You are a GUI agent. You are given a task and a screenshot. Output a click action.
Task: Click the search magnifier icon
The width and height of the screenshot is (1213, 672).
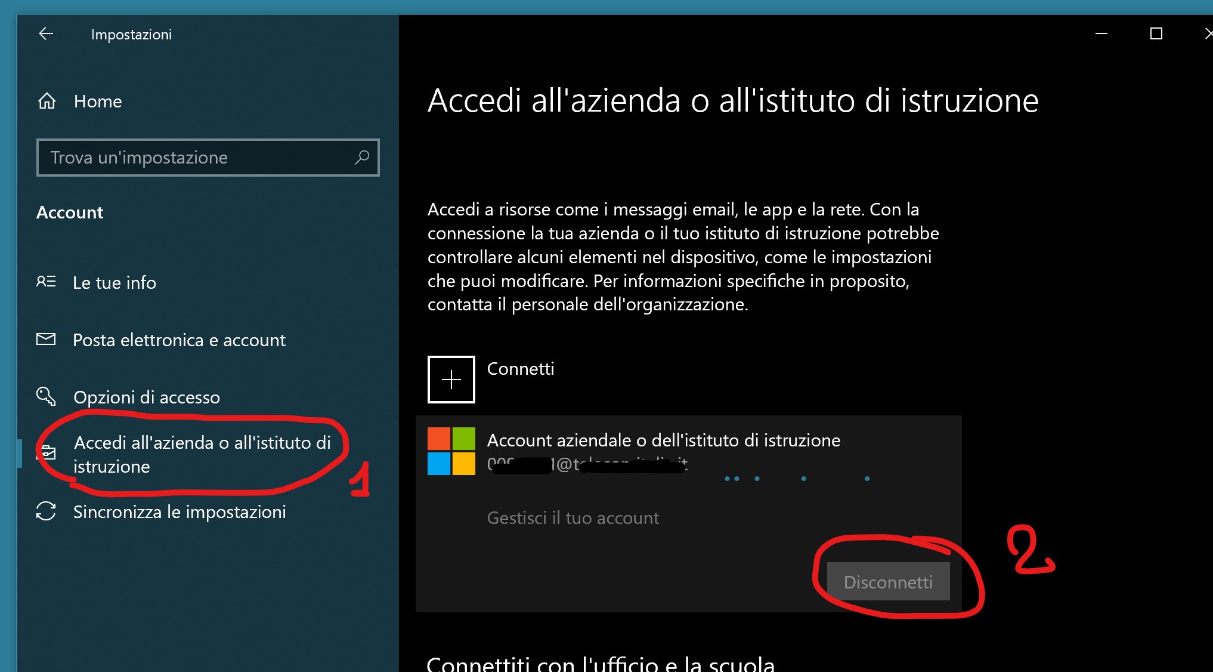[x=362, y=158]
